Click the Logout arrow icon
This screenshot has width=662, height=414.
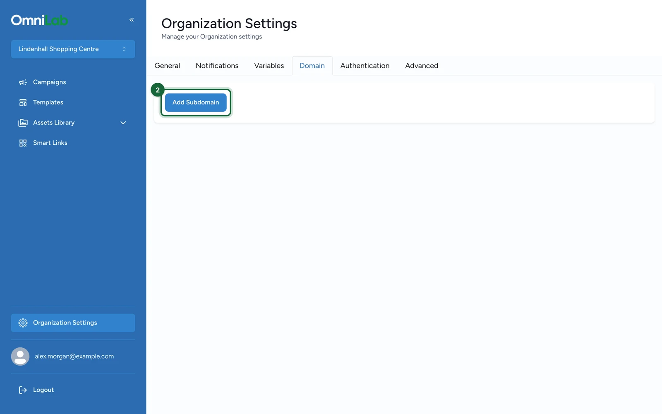pos(23,390)
